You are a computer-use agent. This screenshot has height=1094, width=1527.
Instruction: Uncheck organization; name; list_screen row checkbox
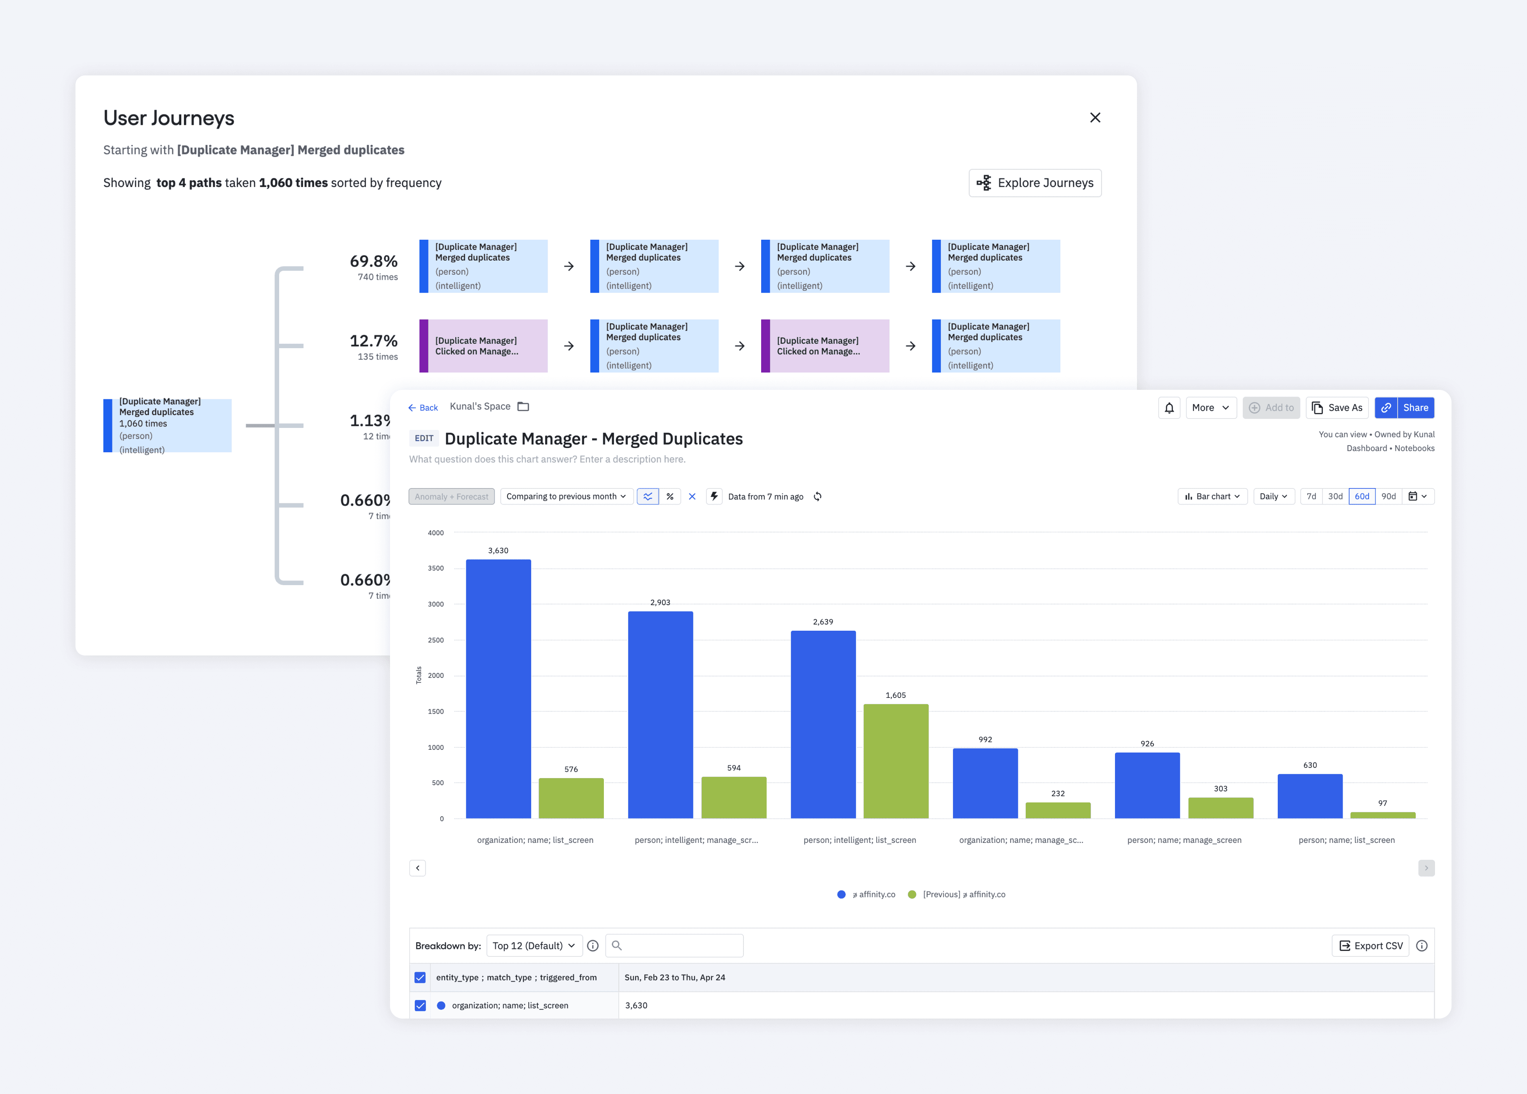(x=420, y=1006)
